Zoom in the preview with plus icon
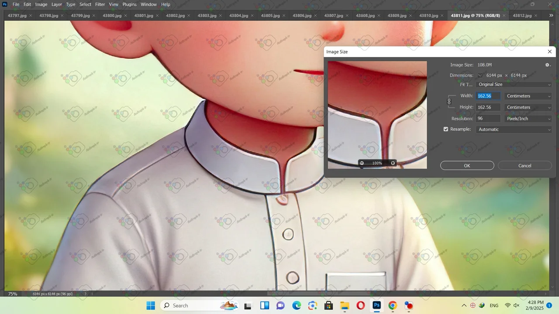 pyautogui.click(x=393, y=163)
